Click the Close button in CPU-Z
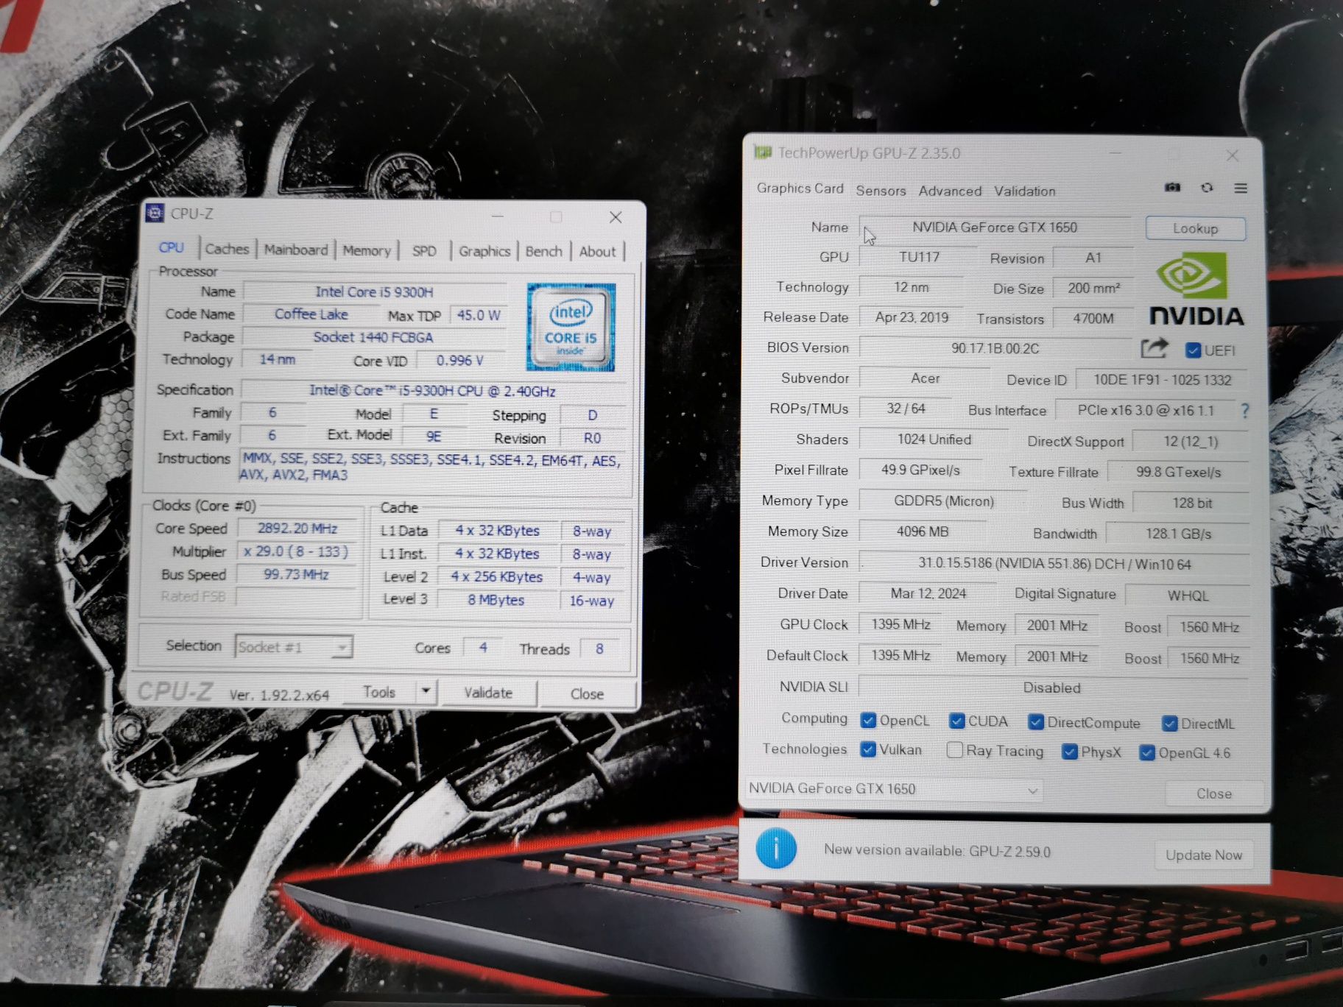The image size is (1343, 1007). tap(587, 694)
